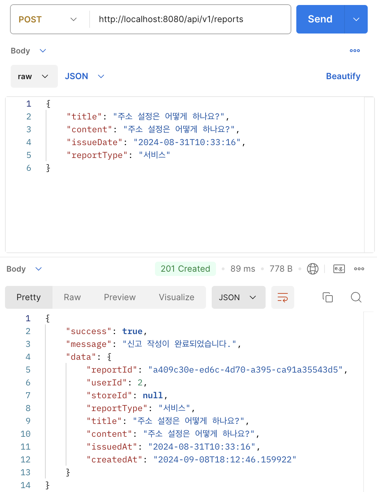This screenshot has height=492, width=377.
Task: Open the raw body type dropdown
Action: pos(34,76)
